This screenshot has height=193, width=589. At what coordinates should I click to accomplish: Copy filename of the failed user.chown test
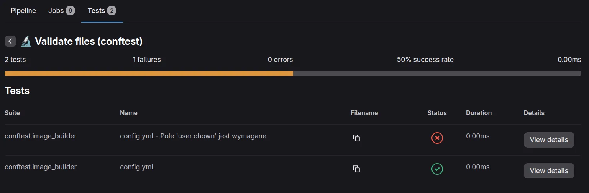coord(356,138)
